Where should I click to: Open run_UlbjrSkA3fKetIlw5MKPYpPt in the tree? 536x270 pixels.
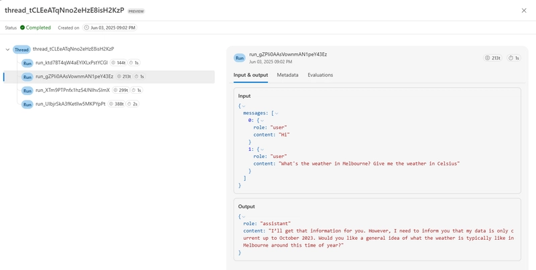(x=70, y=104)
